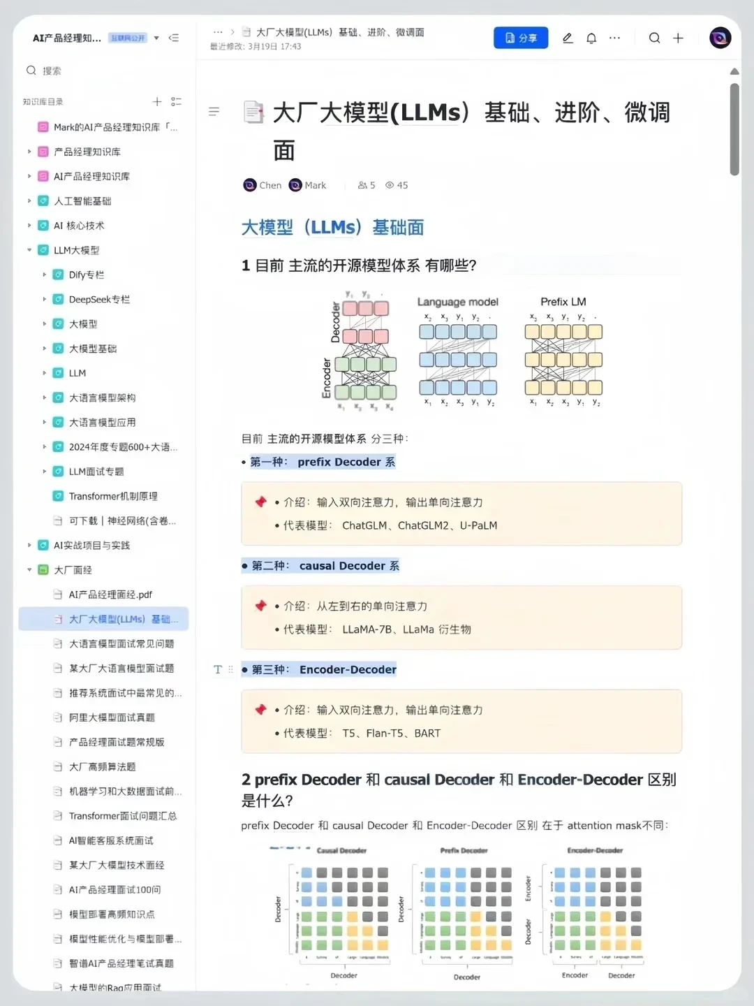Image resolution: width=754 pixels, height=1006 pixels.
Task: Click the document scrollbar on the right
Action: coord(734,126)
